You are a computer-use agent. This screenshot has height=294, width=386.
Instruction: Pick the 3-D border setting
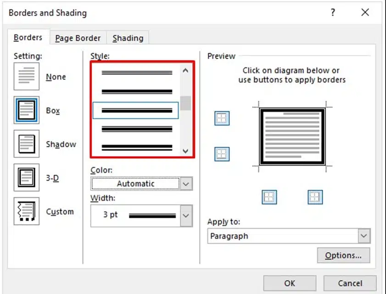27,178
